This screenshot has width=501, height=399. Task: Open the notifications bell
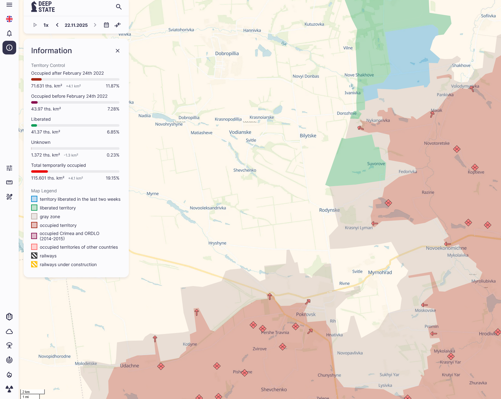click(9, 33)
